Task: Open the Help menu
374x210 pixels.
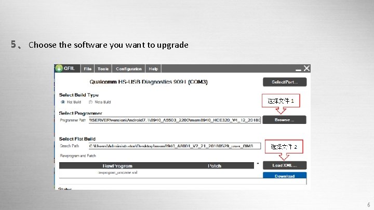Action: tap(153, 68)
